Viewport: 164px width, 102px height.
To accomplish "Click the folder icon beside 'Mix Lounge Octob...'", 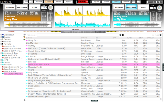I will [x=3, y=74].
